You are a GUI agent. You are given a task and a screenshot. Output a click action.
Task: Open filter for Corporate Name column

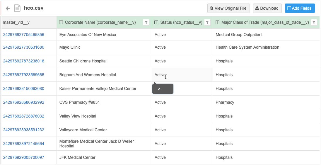point(146,22)
